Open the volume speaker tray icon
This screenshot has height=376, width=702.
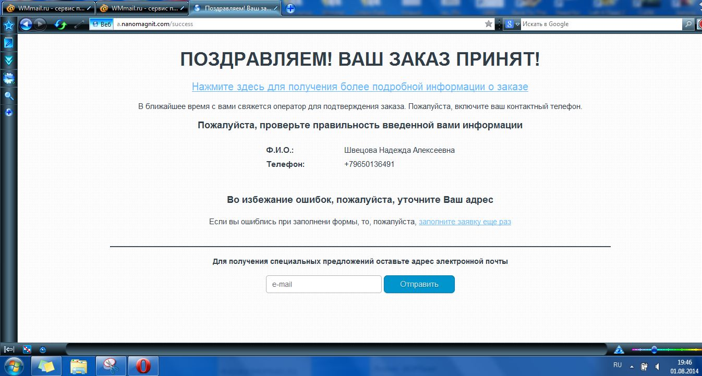657,366
